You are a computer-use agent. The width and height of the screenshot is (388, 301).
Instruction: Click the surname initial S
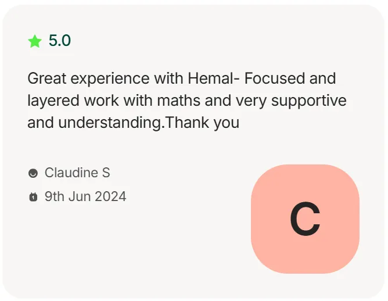pyautogui.click(x=106, y=173)
